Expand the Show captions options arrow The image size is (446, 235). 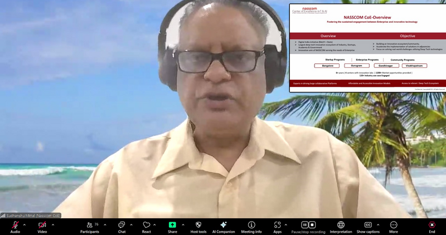coord(379,225)
